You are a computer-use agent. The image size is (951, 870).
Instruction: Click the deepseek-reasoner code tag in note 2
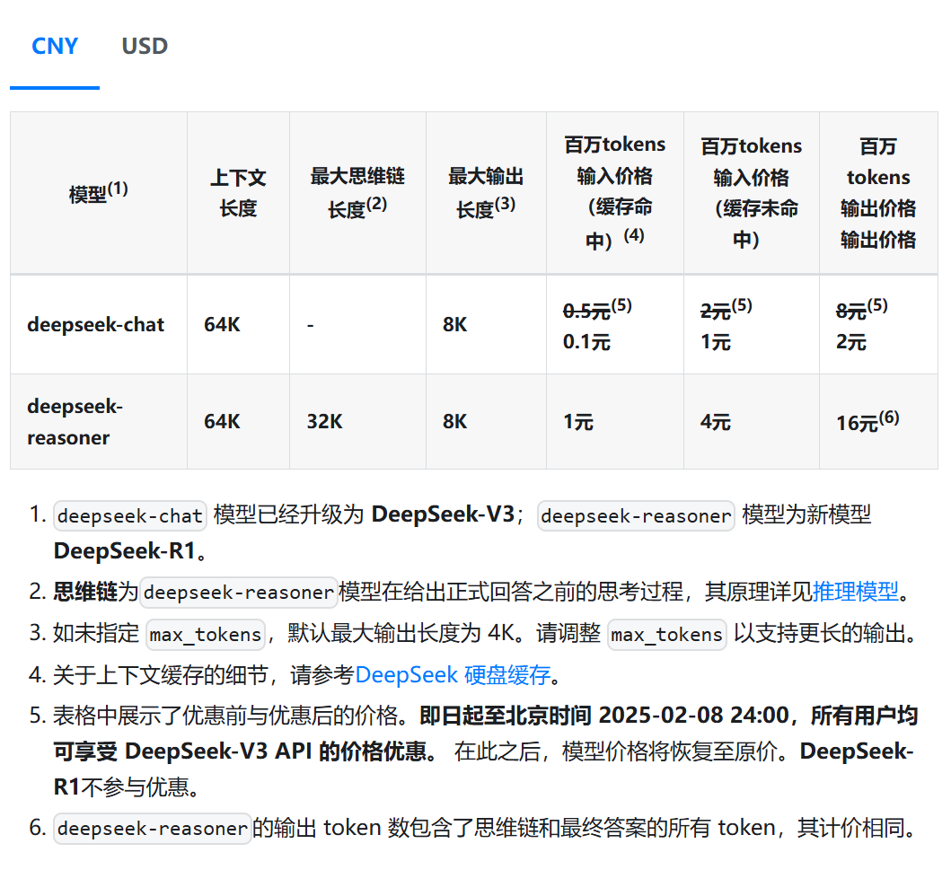coord(239,592)
